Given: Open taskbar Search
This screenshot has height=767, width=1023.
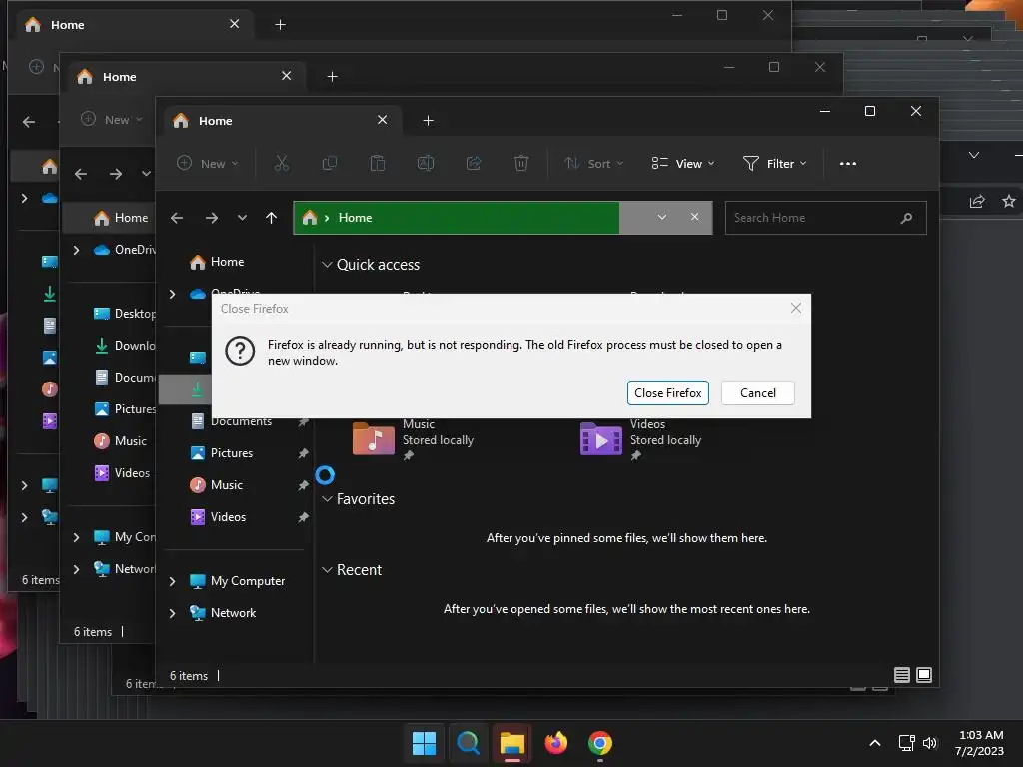Looking at the screenshot, I should click(x=468, y=743).
